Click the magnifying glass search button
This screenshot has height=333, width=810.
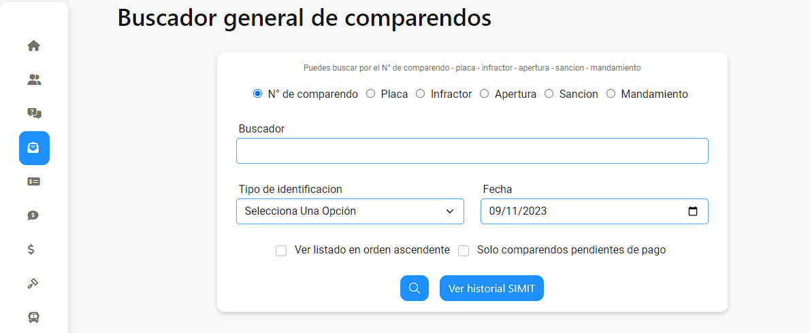(x=415, y=288)
